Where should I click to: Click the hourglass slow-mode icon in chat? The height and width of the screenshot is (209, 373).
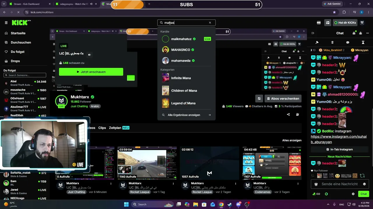coord(363,42)
